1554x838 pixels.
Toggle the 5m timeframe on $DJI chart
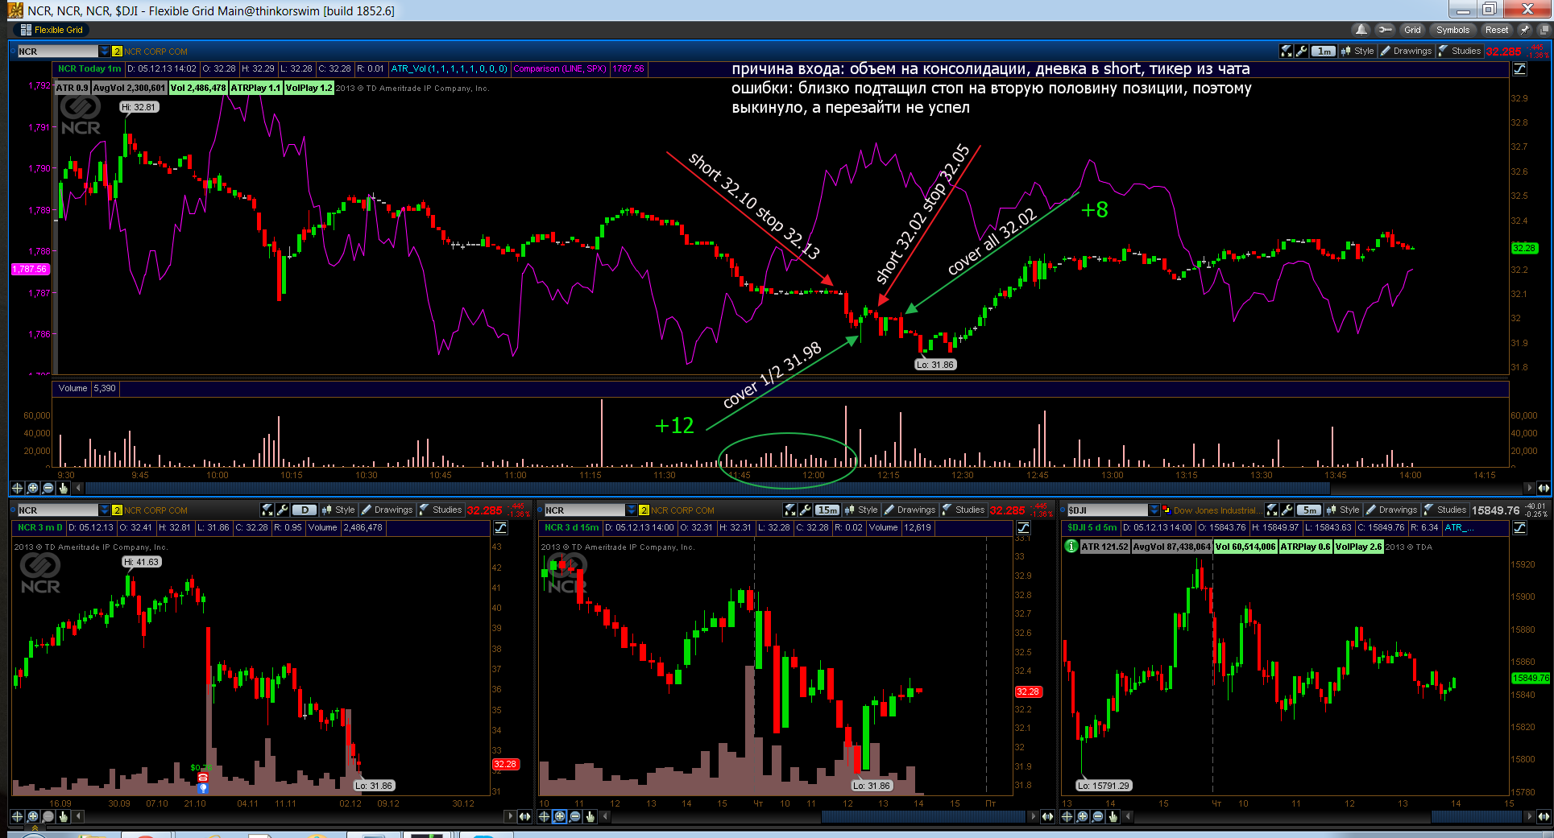pyautogui.click(x=1309, y=510)
